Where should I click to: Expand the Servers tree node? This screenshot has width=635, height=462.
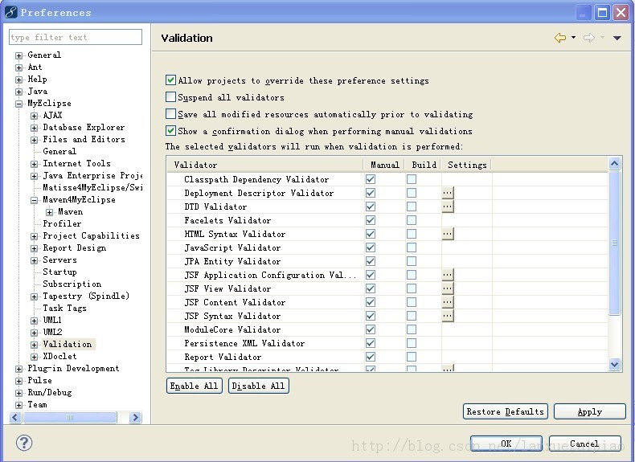point(34,260)
